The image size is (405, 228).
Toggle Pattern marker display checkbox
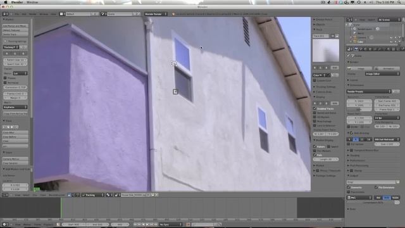coord(315,146)
